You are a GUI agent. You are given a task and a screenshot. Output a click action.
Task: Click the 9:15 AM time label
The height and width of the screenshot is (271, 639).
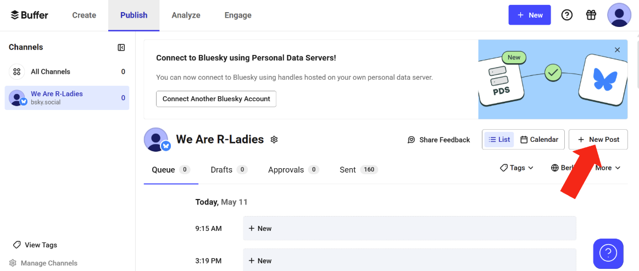tap(208, 229)
